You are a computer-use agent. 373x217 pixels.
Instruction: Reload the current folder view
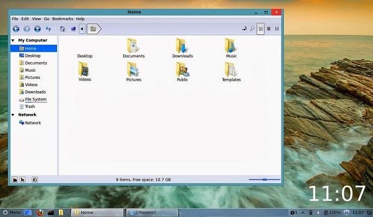pos(48,29)
